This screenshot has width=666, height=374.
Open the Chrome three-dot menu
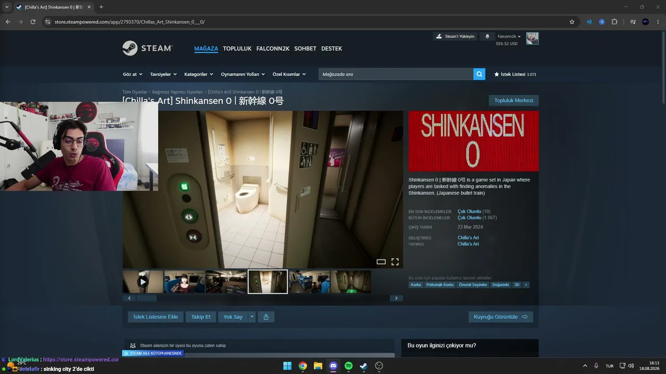pyautogui.click(x=658, y=22)
